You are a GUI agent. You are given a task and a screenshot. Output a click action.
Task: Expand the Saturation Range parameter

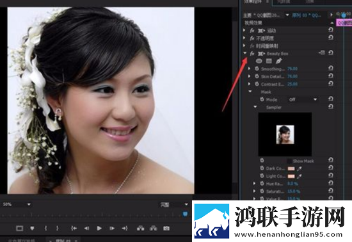click(x=254, y=191)
